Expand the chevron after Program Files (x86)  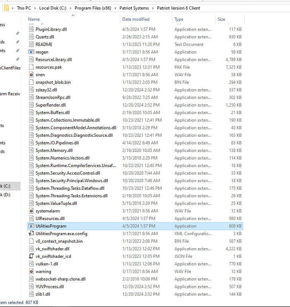116,8
